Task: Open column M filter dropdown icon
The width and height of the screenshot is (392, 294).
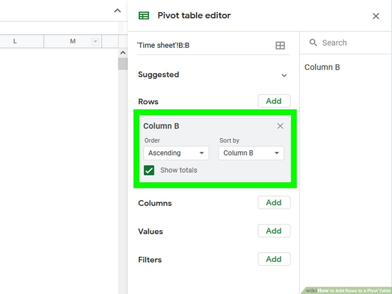Action: [95, 41]
